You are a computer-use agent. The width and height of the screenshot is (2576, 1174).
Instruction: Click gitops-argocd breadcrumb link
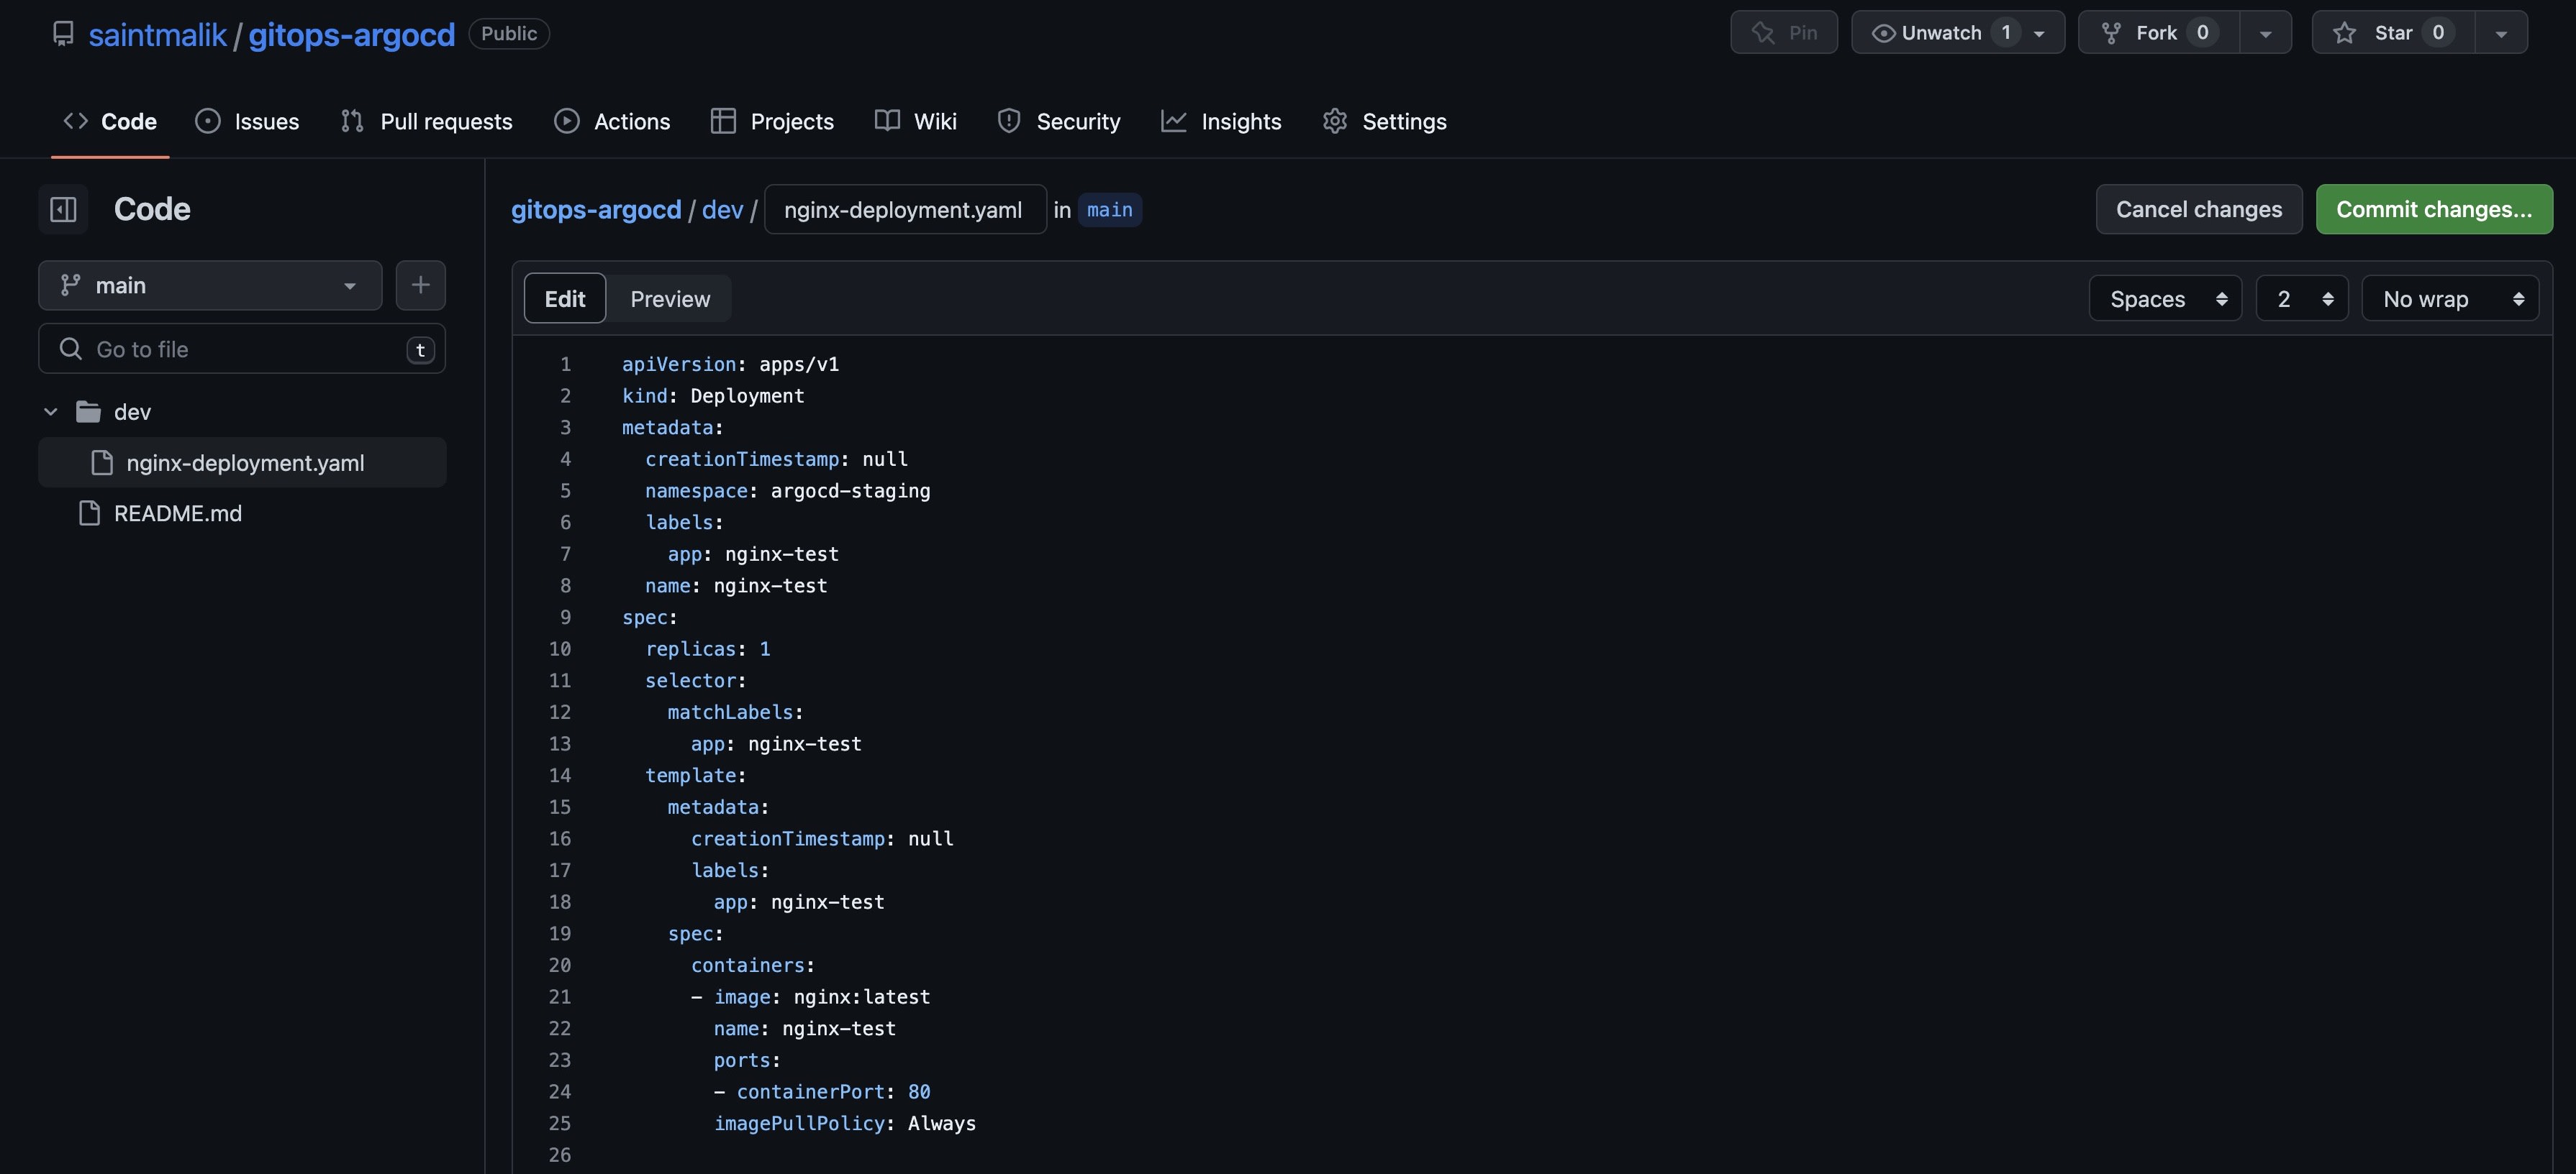596,210
